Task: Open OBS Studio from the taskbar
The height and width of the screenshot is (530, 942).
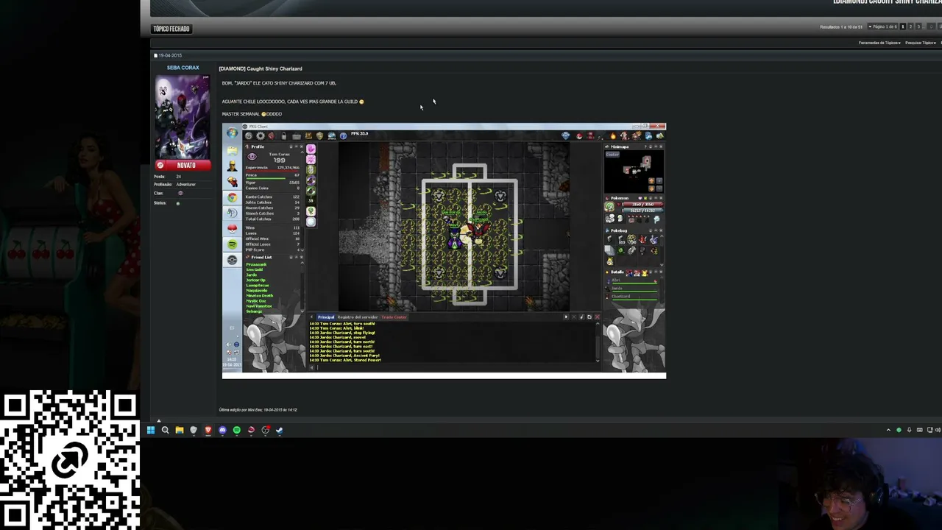Action: [266, 430]
